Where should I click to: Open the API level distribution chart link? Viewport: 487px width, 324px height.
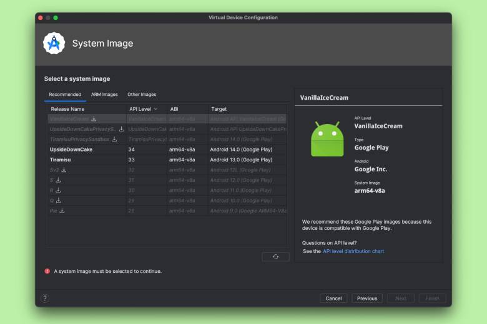(353, 251)
